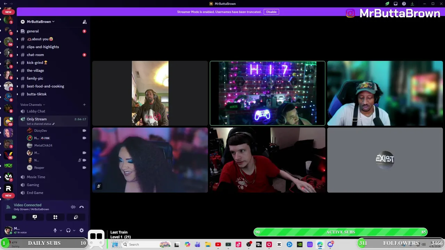
Task: Expand threads under butta-tiktok channel
Action: tap(17, 94)
